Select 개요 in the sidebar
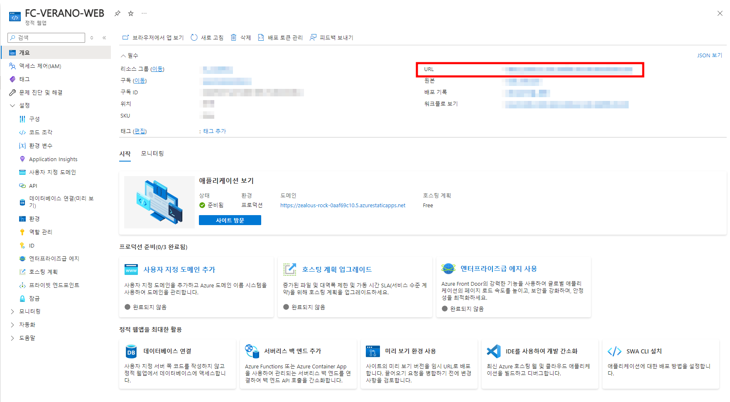The height and width of the screenshot is (402, 730). coord(56,53)
